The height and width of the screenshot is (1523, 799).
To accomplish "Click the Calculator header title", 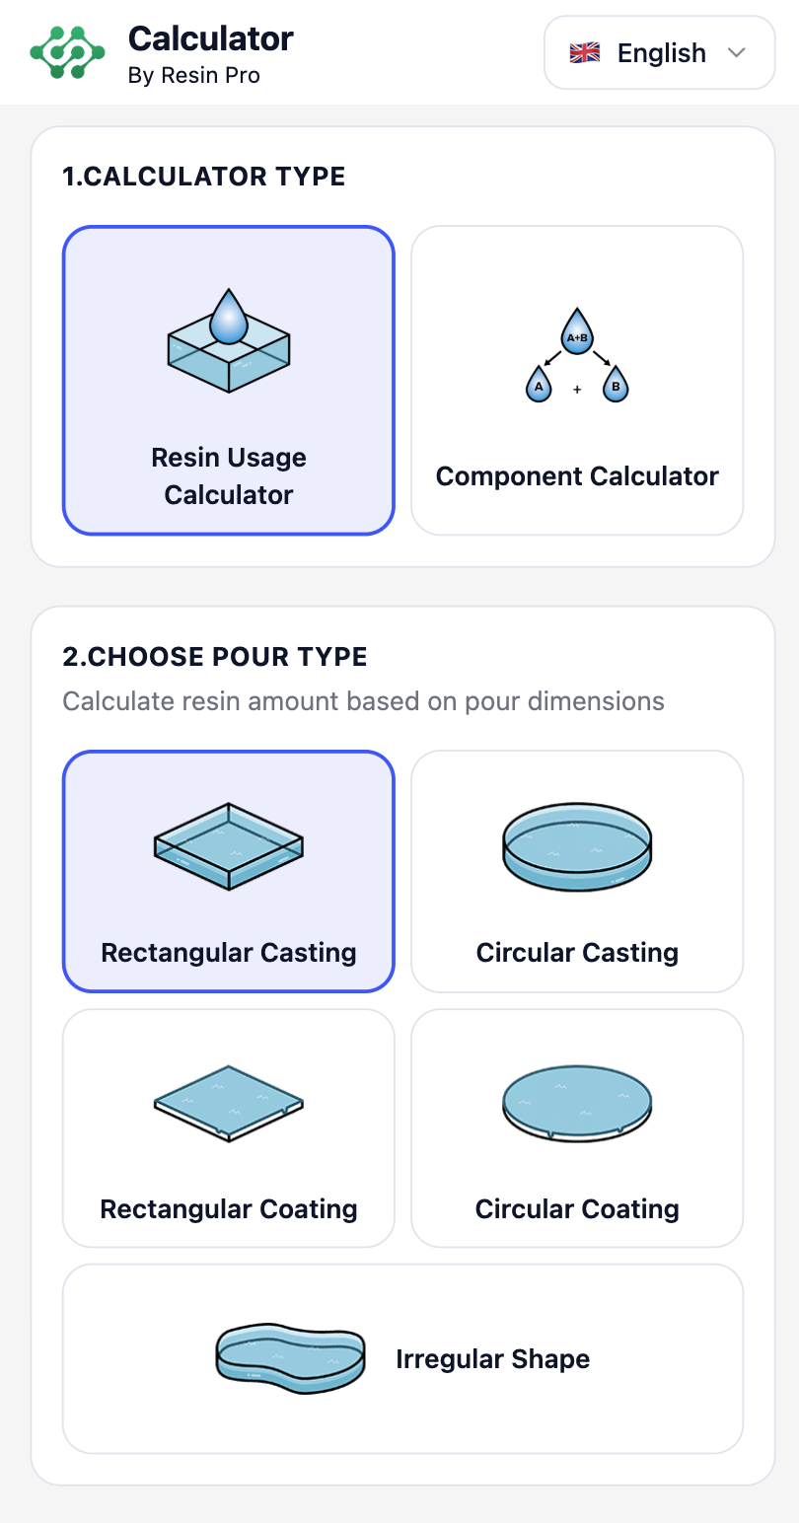I will coord(211,38).
